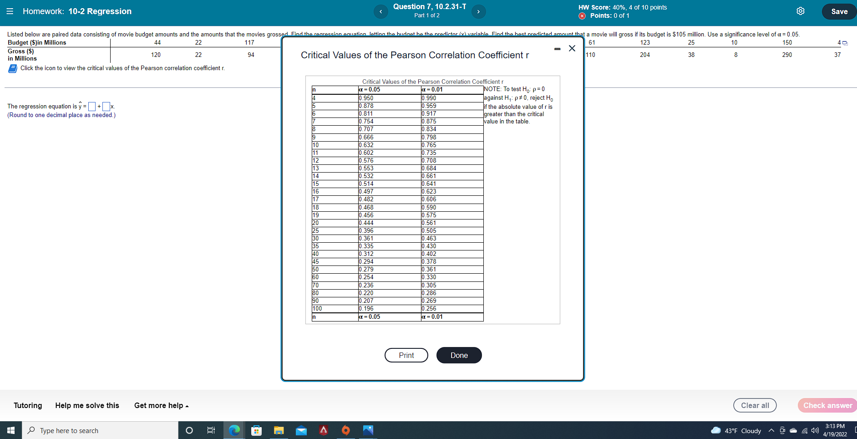Viewport: 857px width, 439px height.
Task: Click Done to close the table
Action: (x=459, y=355)
